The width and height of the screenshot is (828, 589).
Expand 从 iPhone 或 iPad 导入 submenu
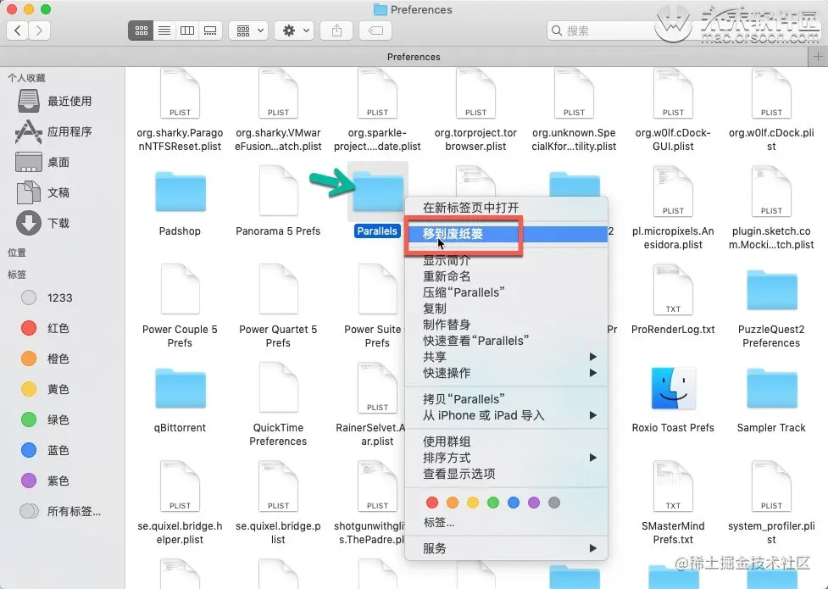(x=507, y=415)
